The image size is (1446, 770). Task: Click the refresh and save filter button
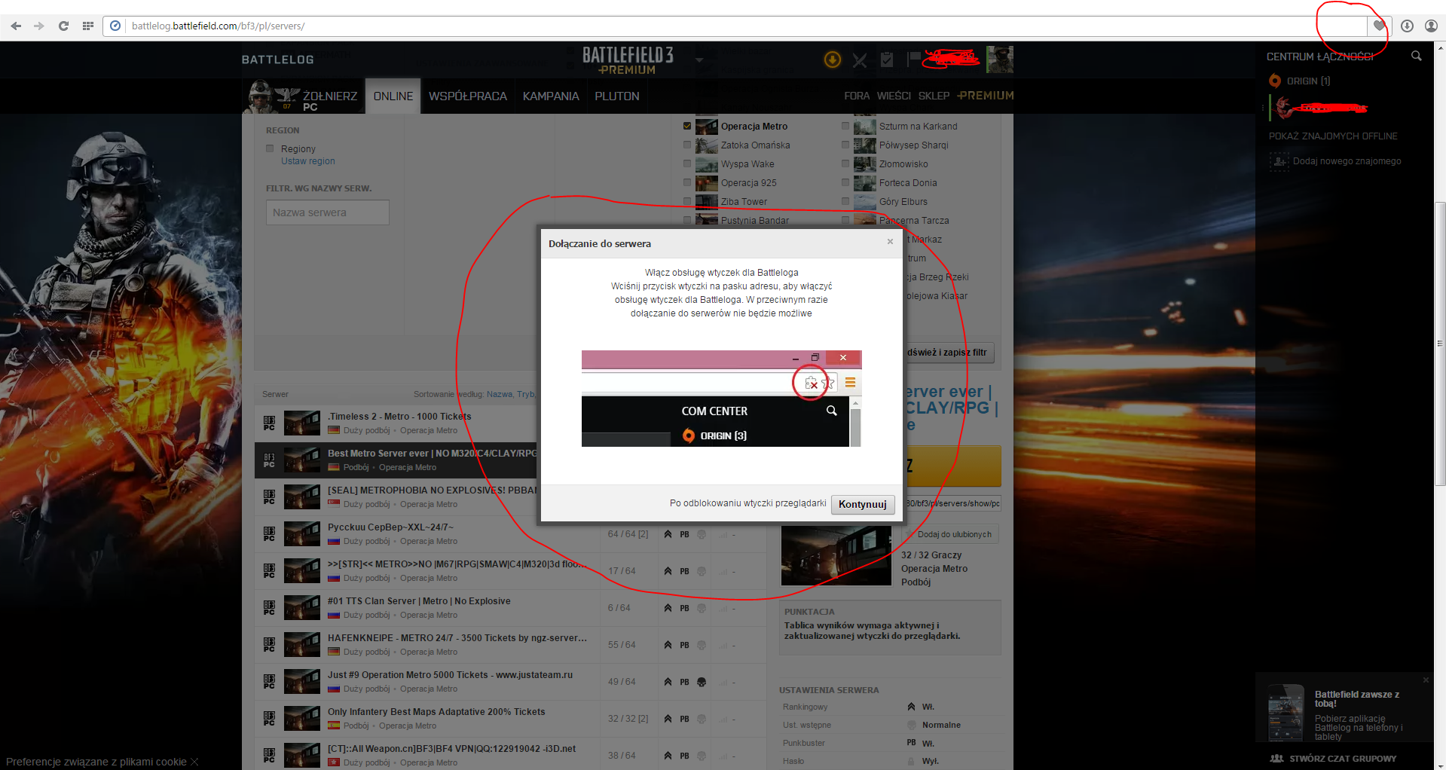(x=949, y=353)
